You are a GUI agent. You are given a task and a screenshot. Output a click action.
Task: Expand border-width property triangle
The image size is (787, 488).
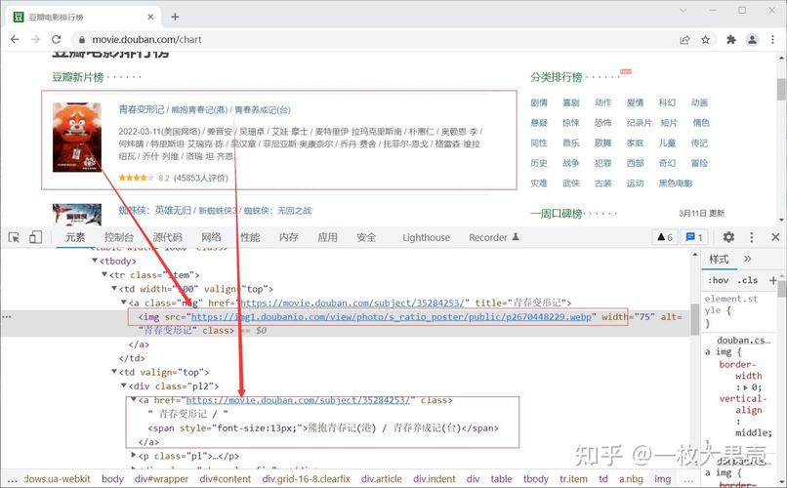(x=746, y=387)
